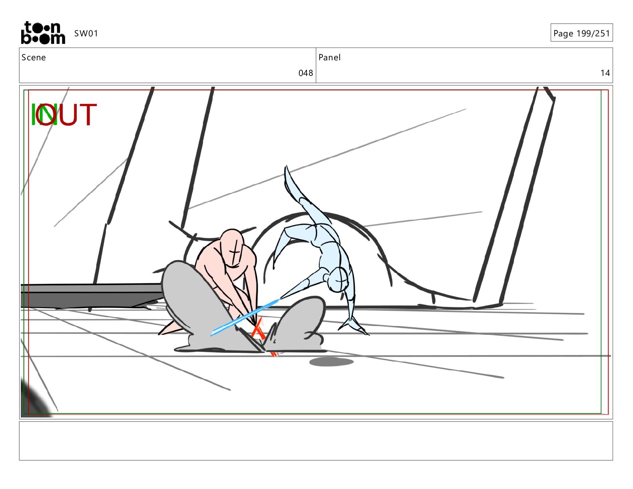633x489 pixels.
Task: Click the Panel label
Action: (x=330, y=58)
